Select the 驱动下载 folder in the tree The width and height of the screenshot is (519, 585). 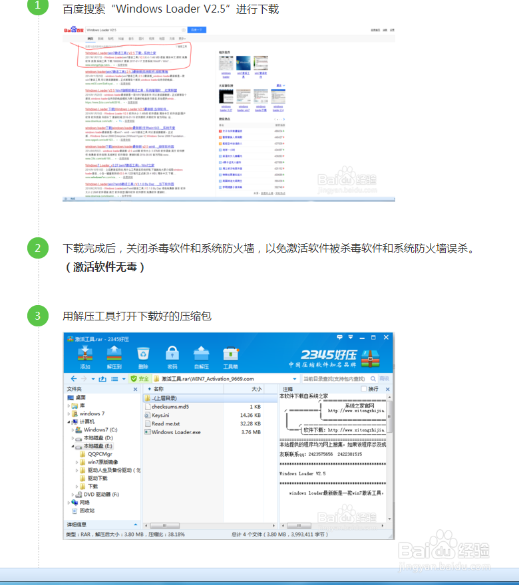93,478
